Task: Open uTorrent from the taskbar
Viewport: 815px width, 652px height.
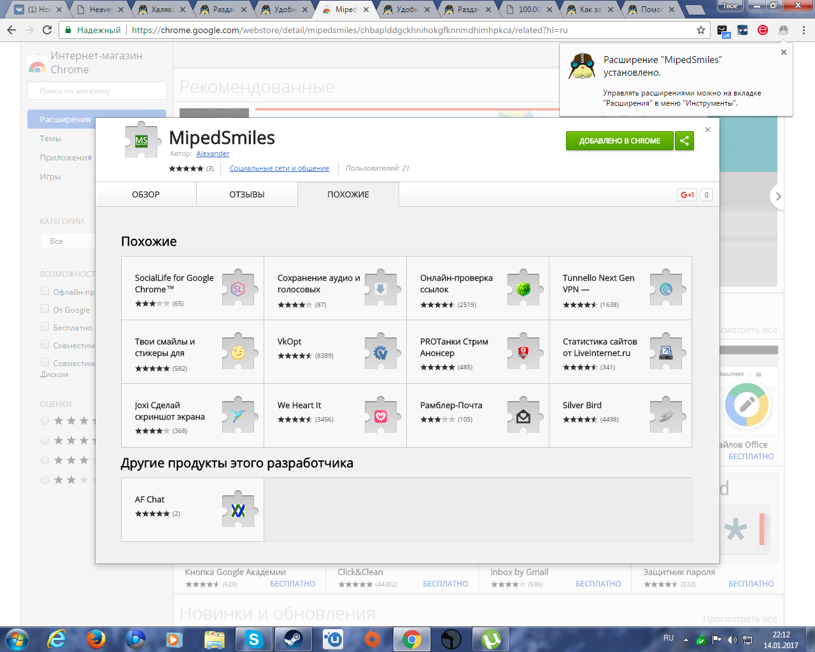Action: (x=491, y=639)
